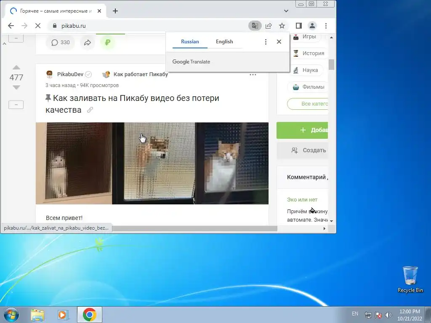Click the green ruble donate icon
431x323 pixels.
point(107,42)
